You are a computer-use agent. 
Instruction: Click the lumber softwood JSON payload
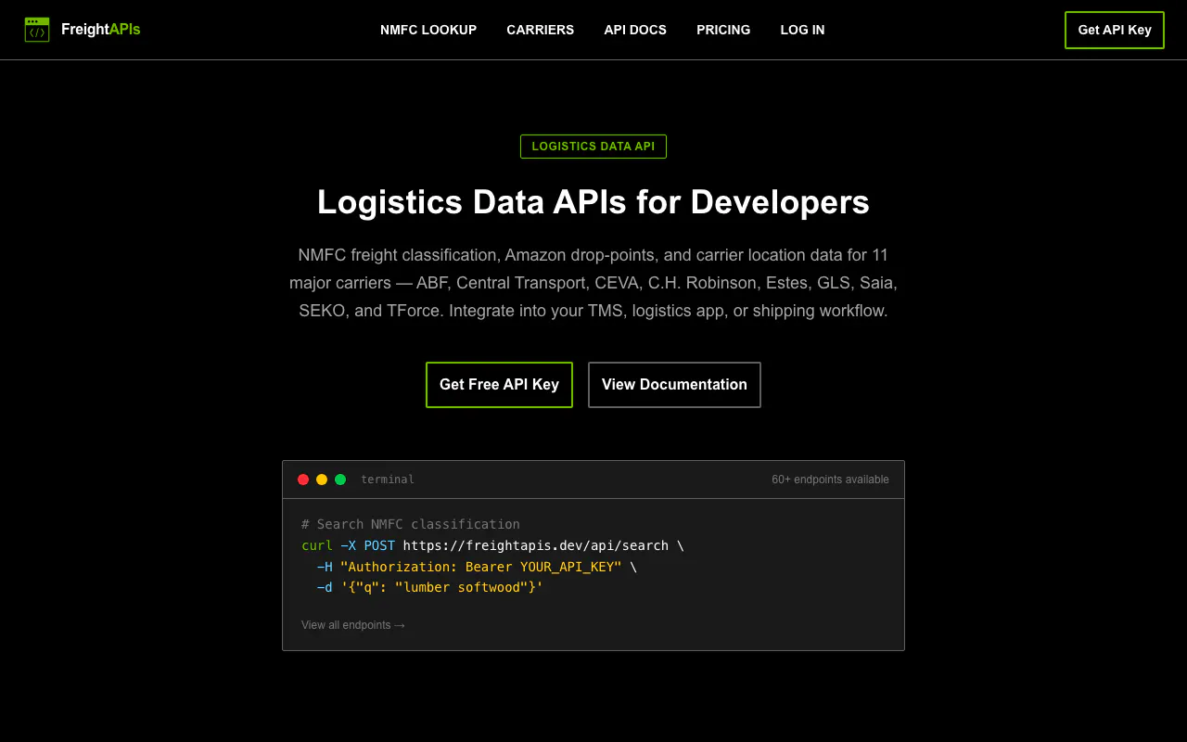tap(442, 587)
